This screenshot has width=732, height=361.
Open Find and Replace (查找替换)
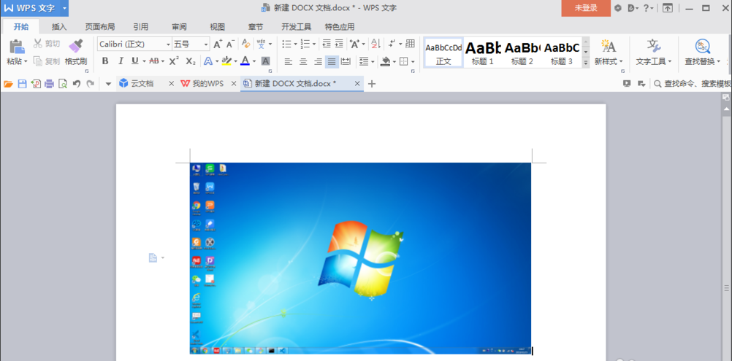[x=702, y=52]
